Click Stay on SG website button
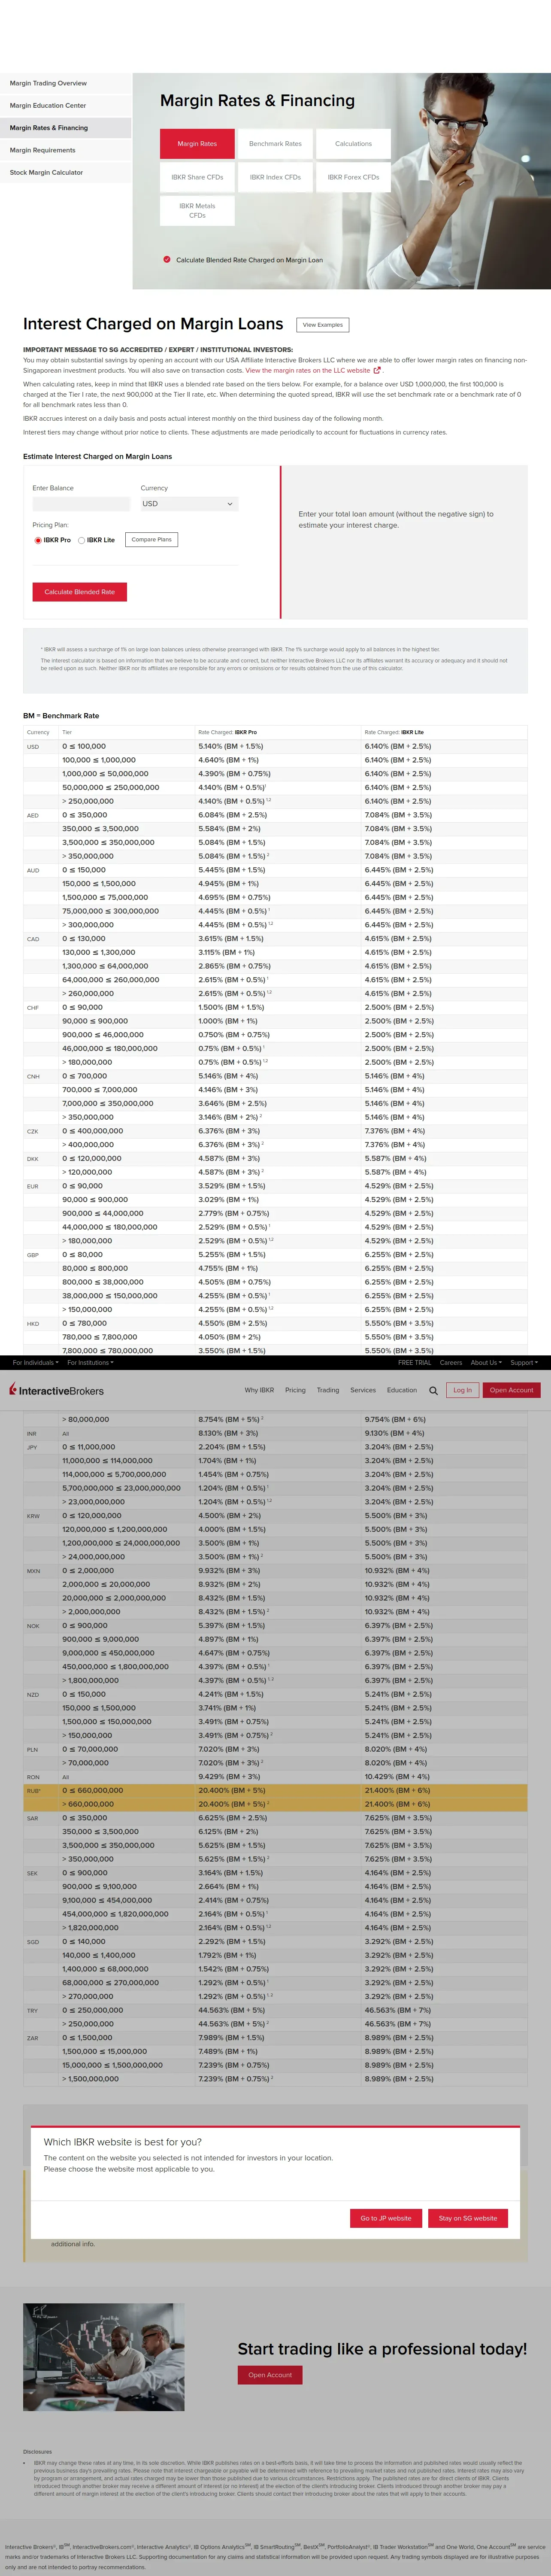 point(468,2218)
